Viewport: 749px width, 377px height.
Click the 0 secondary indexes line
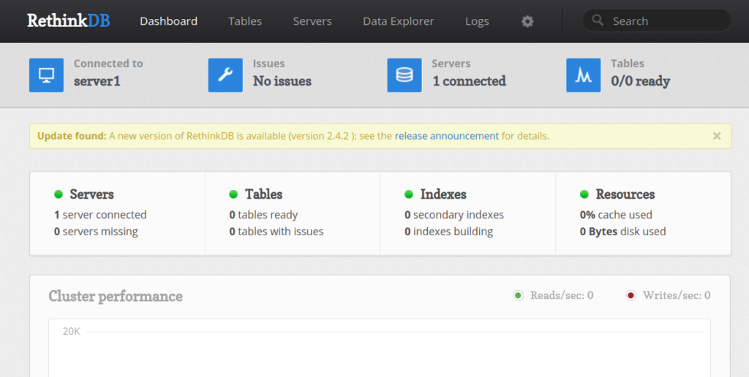click(454, 215)
